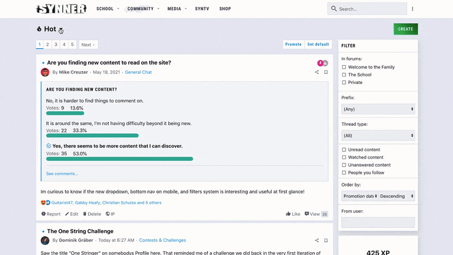Check the Welcome to the Family forum
The image size is (453, 255).
click(x=344, y=67)
